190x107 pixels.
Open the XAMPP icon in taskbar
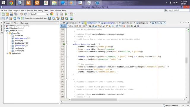coord(28,3)
